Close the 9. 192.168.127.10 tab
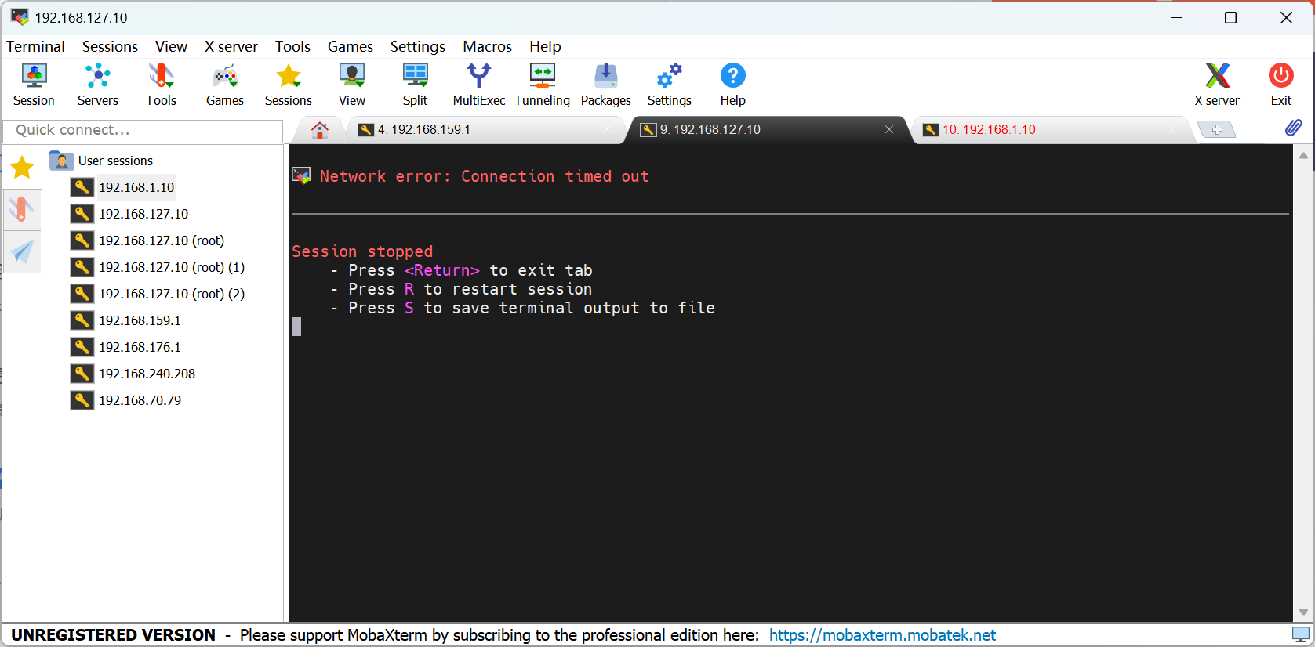The width and height of the screenshot is (1315, 647). point(889,129)
